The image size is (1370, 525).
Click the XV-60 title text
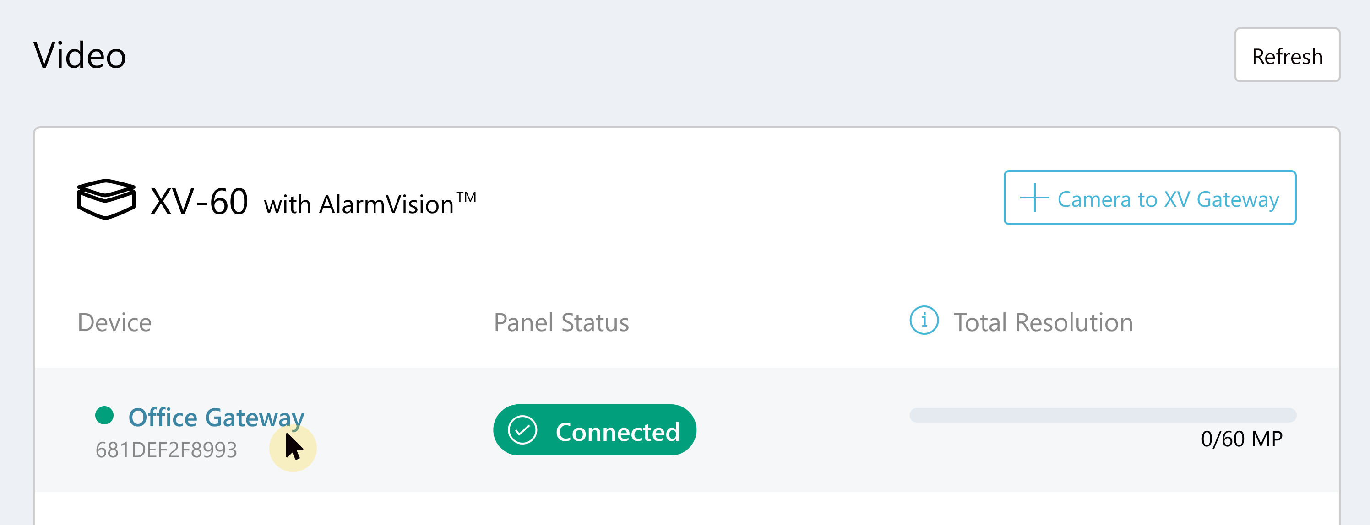(199, 202)
